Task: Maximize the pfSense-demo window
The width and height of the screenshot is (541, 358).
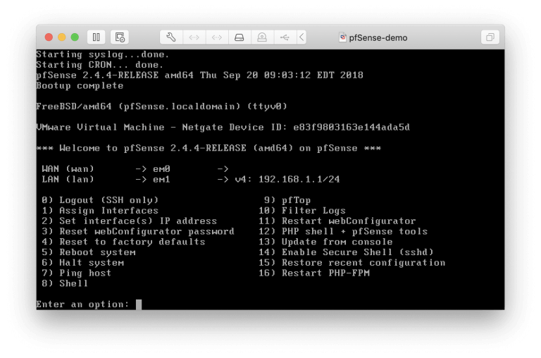Action: (75, 37)
